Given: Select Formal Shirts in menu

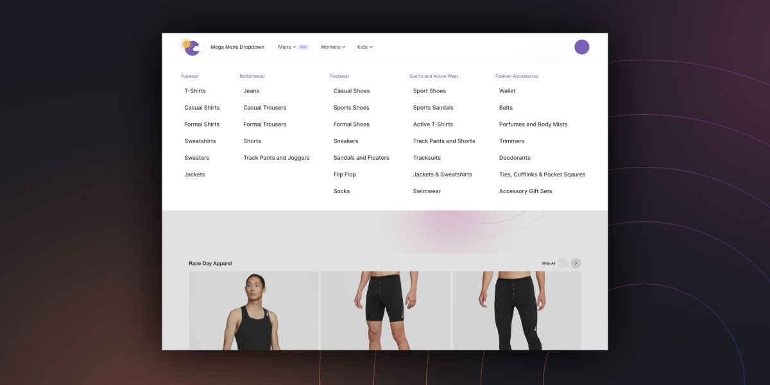Looking at the screenshot, I should (202, 124).
